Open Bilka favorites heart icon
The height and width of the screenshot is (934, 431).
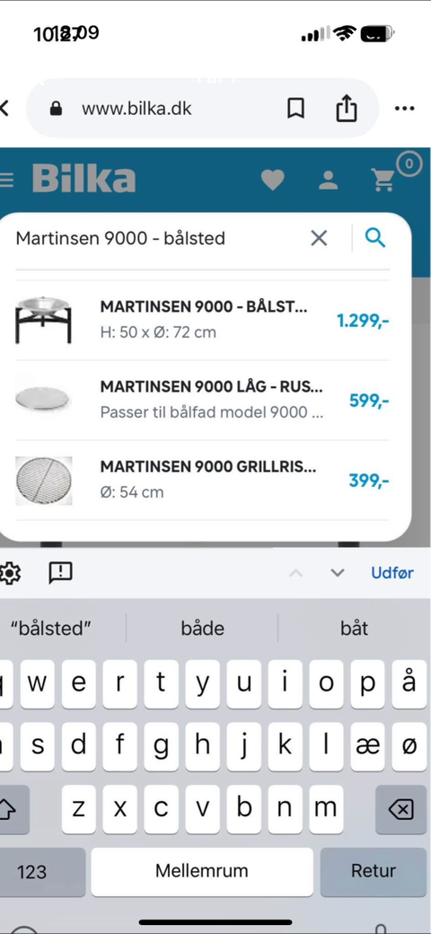273,180
